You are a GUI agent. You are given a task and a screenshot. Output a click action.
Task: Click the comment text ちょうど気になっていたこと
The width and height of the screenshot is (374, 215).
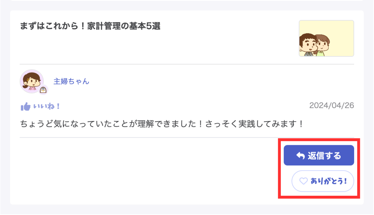[x=69, y=124]
